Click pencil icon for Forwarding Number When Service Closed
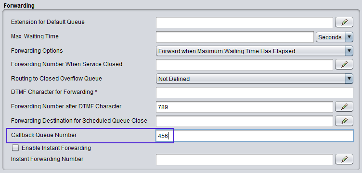Image resolution: width=362 pixels, height=173 pixels. click(344, 65)
